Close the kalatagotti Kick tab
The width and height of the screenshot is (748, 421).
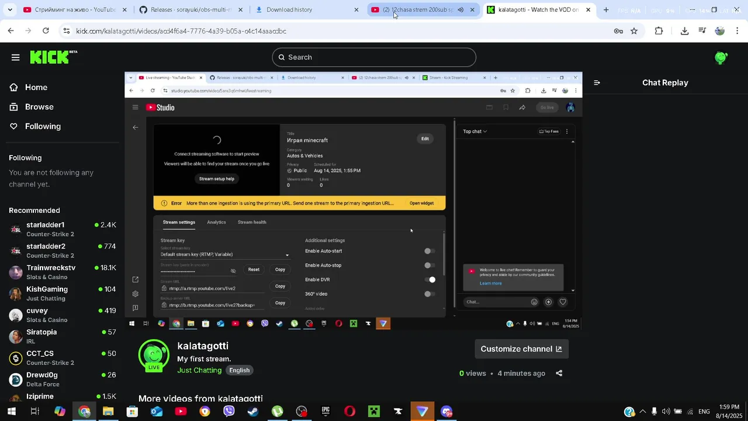coord(588,10)
